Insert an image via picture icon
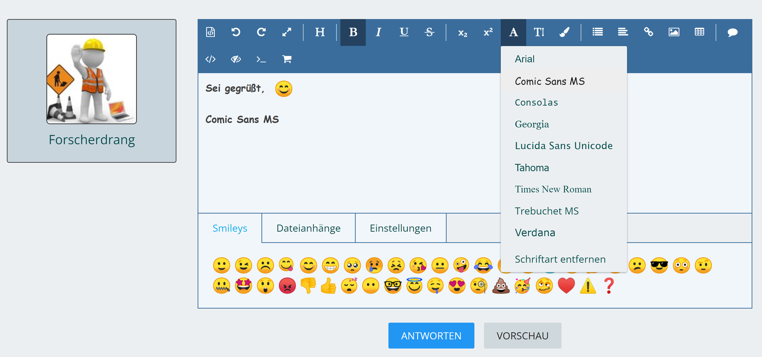The image size is (762, 357). coord(674,32)
